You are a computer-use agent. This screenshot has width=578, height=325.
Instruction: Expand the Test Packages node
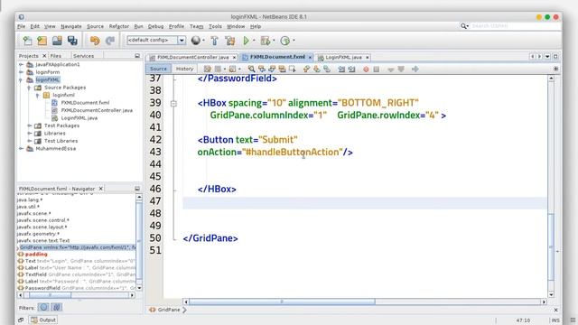pos(30,125)
